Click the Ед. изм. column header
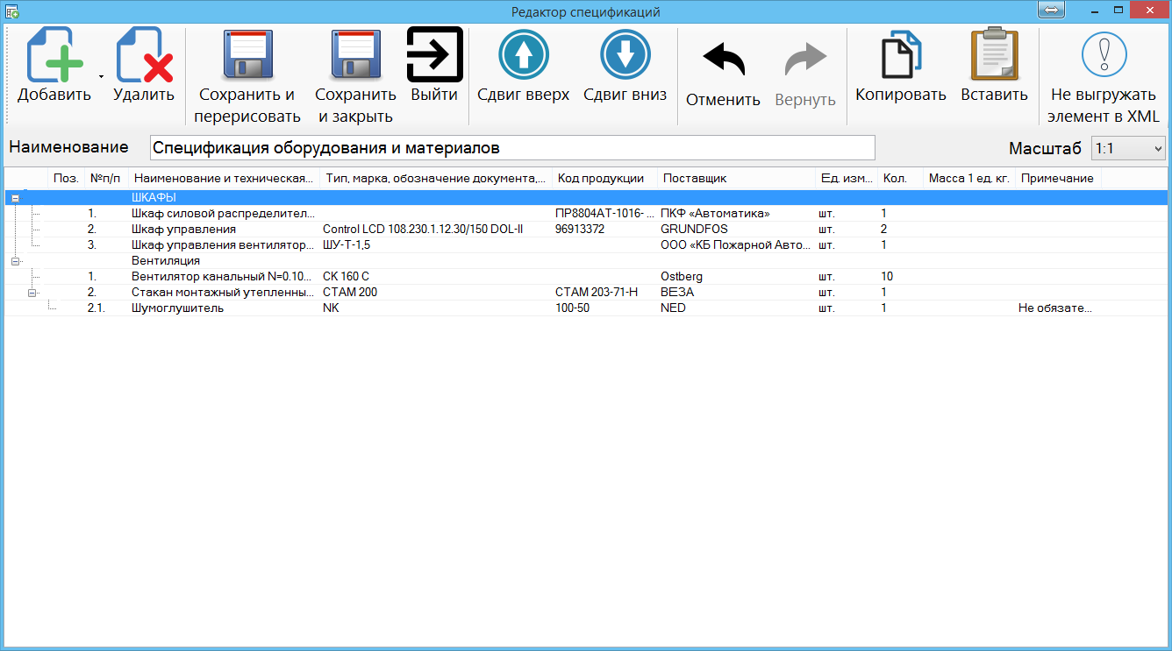Viewport: 1172px width, 651px height. (847, 178)
